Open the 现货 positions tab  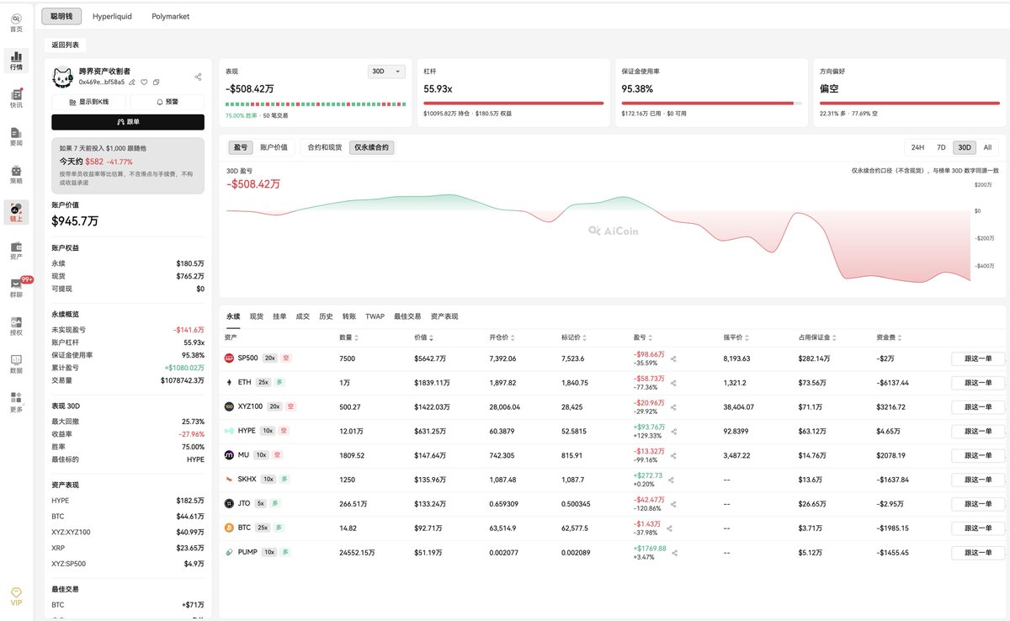pyautogui.click(x=257, y=316)
